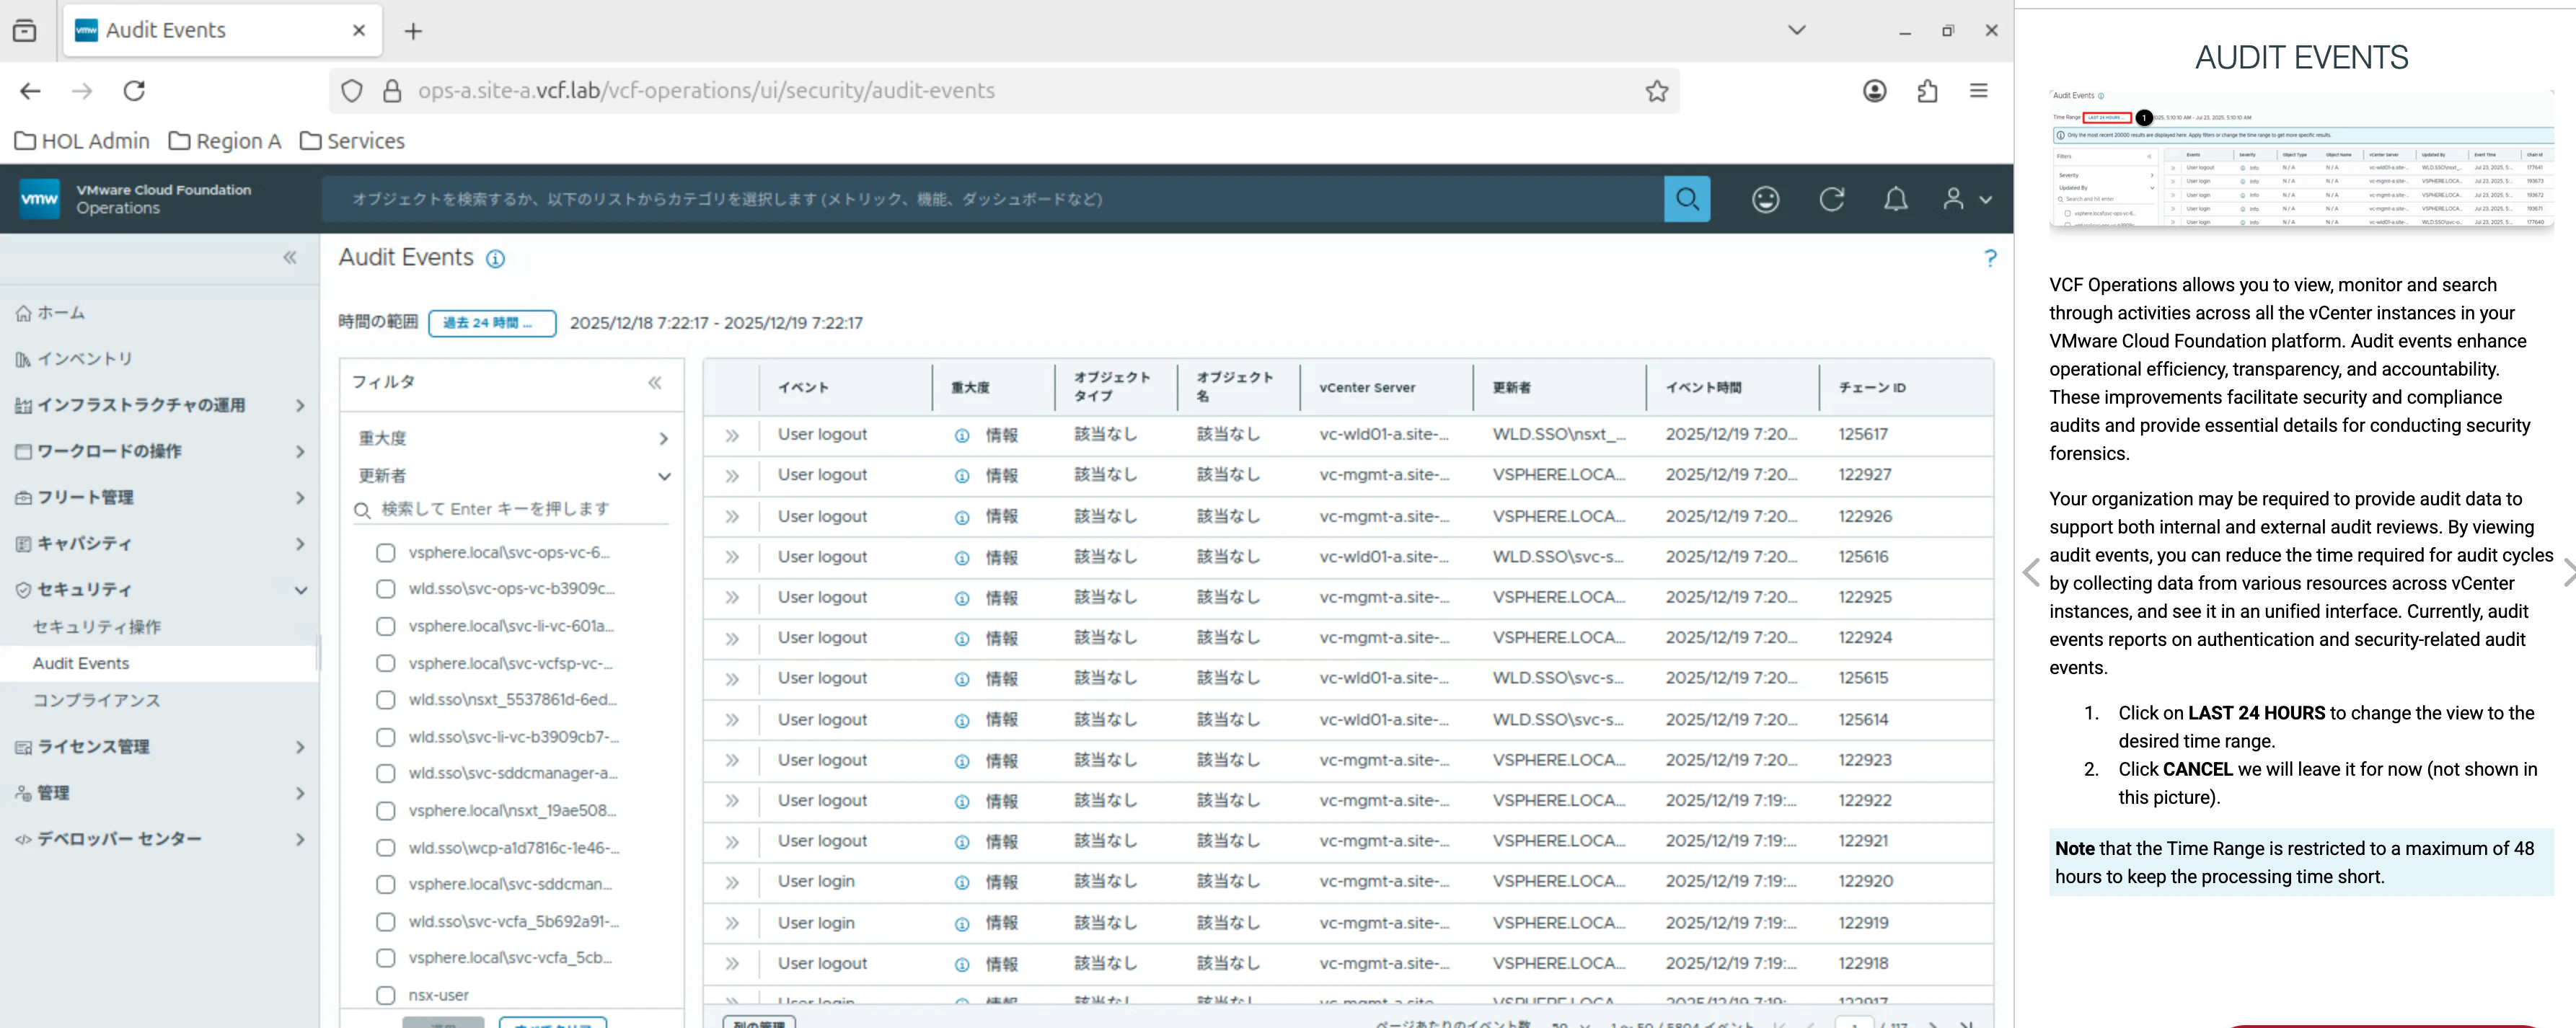Sort by チェーン ID column header

click(1872, 388)
